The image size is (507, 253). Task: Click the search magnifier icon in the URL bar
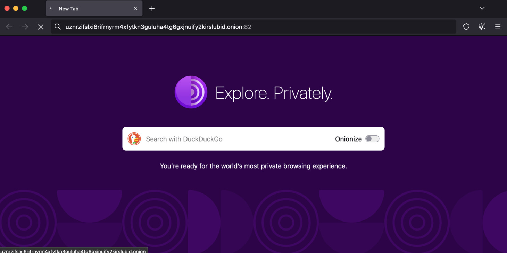(x=58, y=27)
